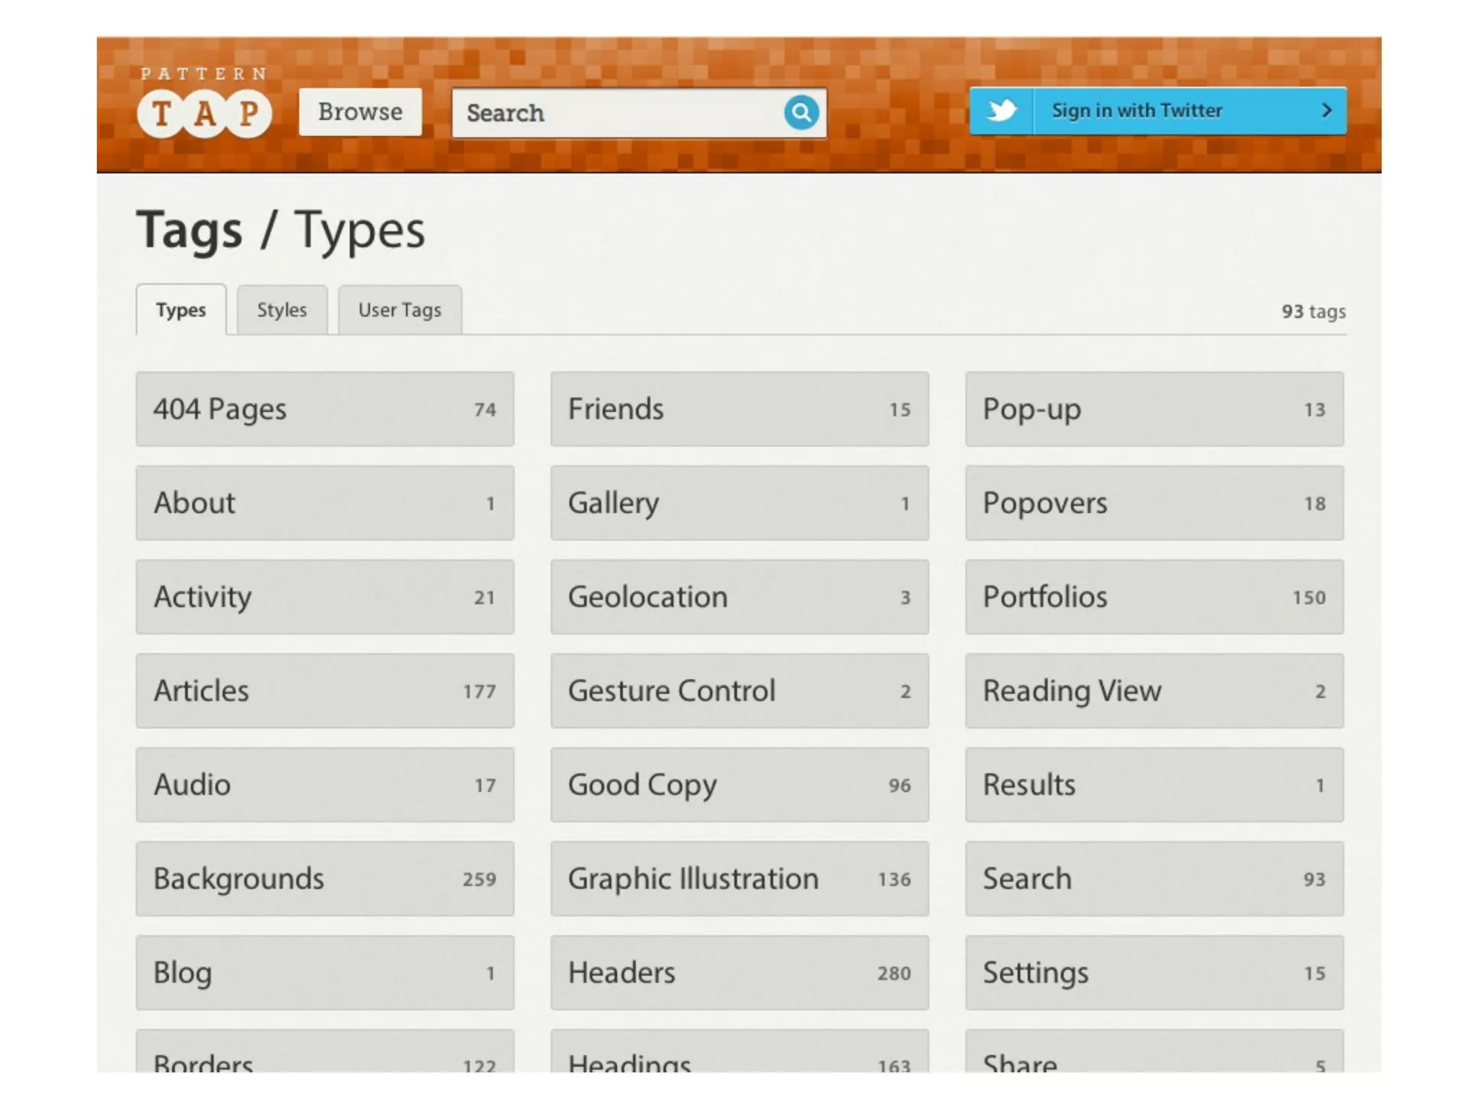Open the Gesture Control tag
Screen dimensions: 1480x1110
[739, 691]
